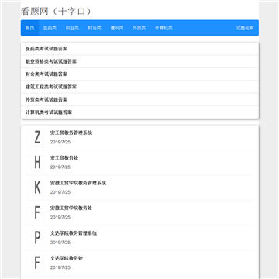279x279 pixels.
Task: Open article 安徽工贸学院教务管理系统
Action: coord(78,183)
